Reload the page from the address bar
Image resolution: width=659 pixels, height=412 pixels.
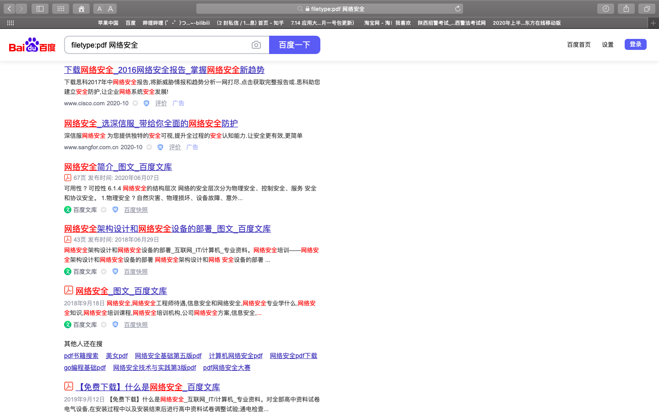pyautogui.click(x=458, y=9)
